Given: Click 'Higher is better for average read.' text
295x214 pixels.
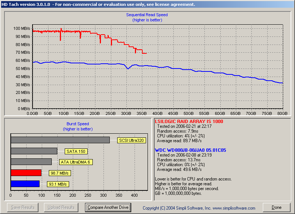Looking at the screenshot, I should [x=183, y=184].
